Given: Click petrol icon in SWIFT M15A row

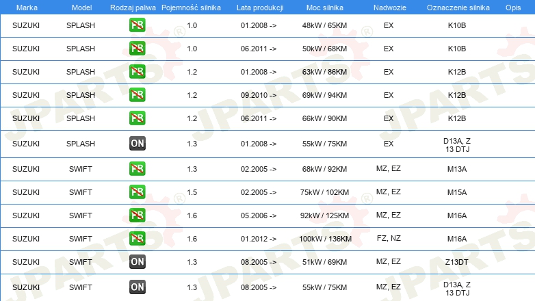Looking at the screenshot, I should (137, 192).
